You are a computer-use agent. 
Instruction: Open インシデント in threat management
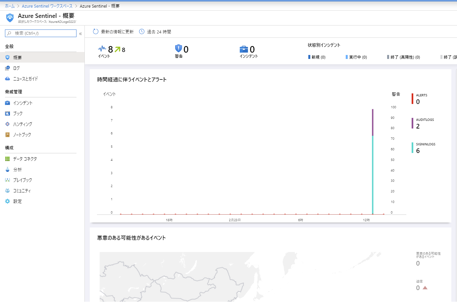pyautogui.click(x=42, y=103)
